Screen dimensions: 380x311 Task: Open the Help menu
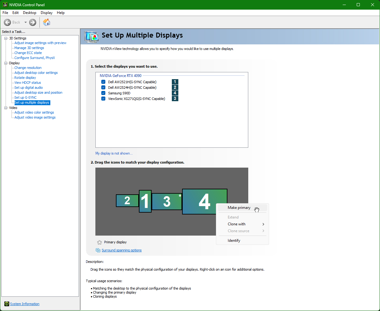click(x=61, y=13)
